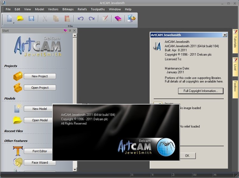Viewport: 239px width, 178px height.
Task: Open the Toolpaths menu
Action: pos(98,9)
